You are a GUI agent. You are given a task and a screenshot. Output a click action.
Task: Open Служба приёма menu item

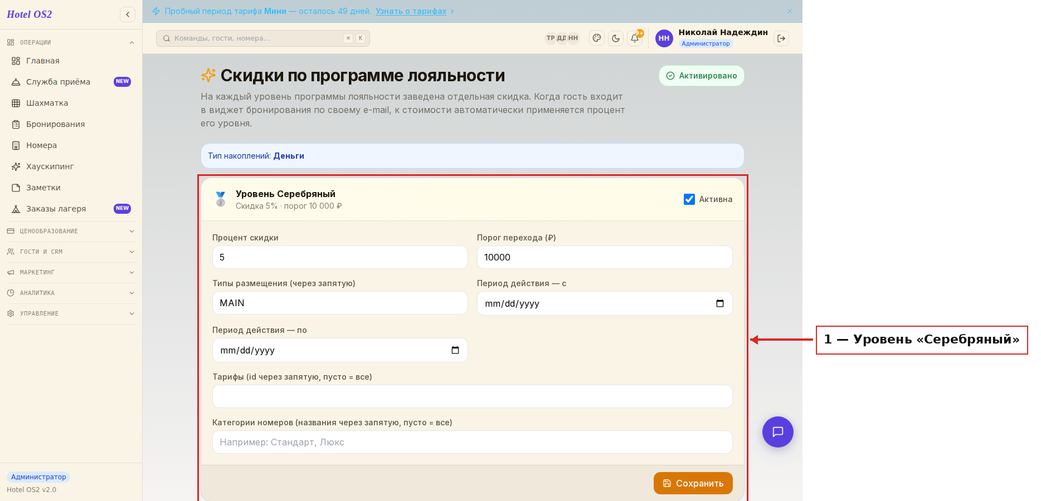70,82
